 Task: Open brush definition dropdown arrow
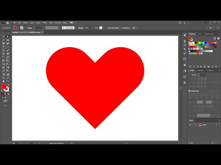pos(76,28)
